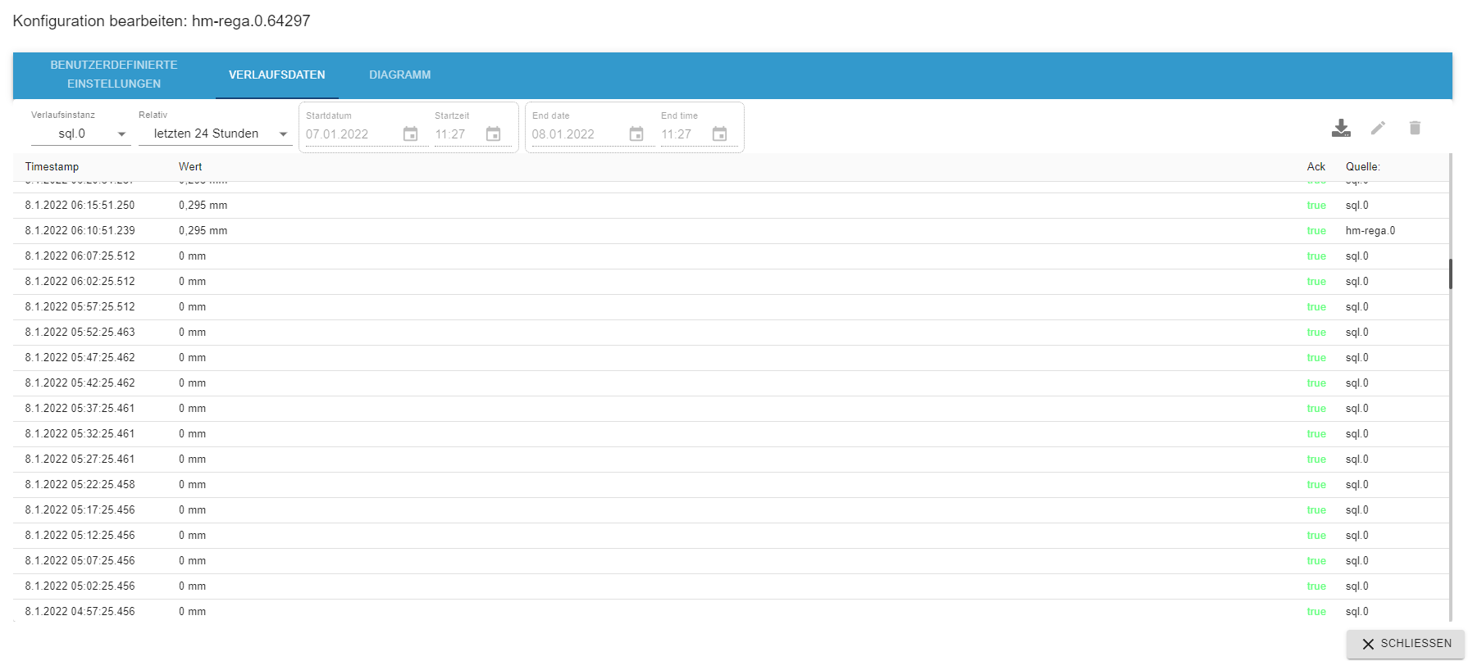Image resolution: width=1468 pixels, height=661 pixels.
Task: Download the history data as file
Action: tap(1341, 128)
